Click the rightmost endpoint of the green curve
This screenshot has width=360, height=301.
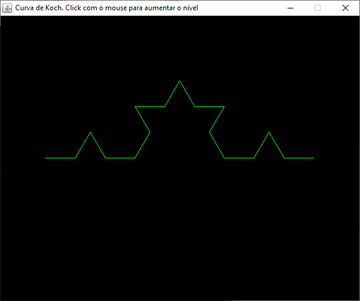point(313,158)
